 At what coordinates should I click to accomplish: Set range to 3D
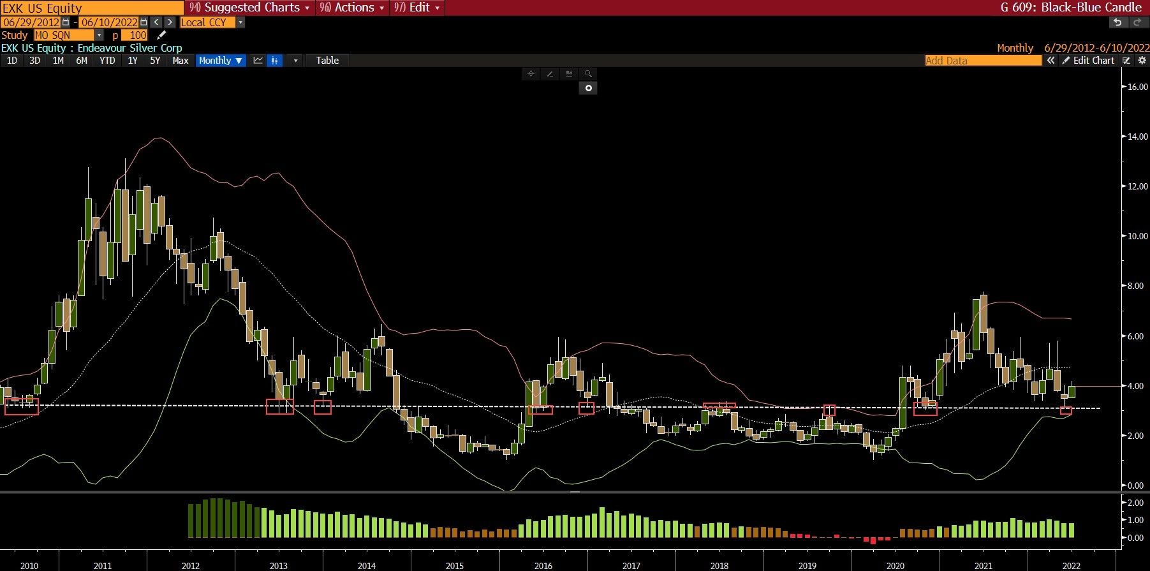point(34,61)
